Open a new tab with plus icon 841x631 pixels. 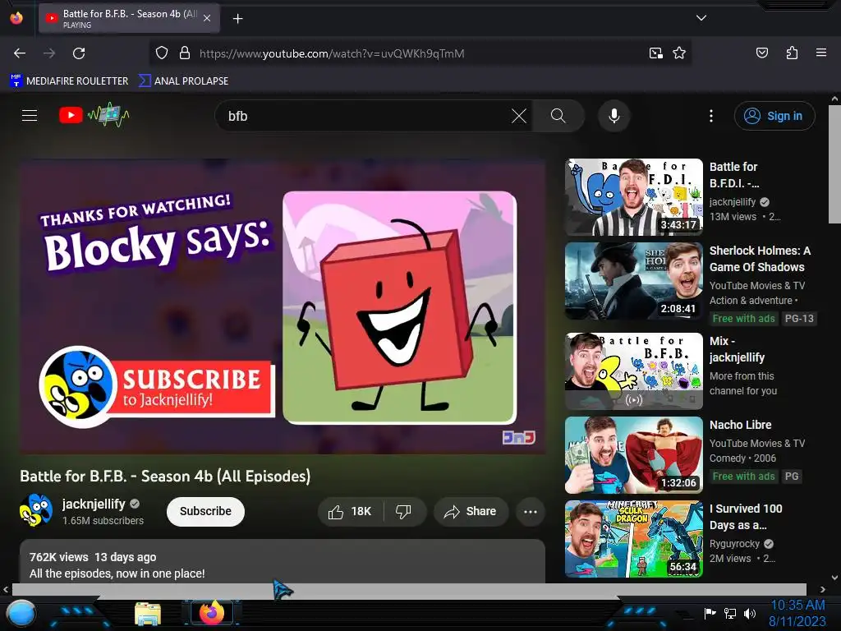[237, 19]
